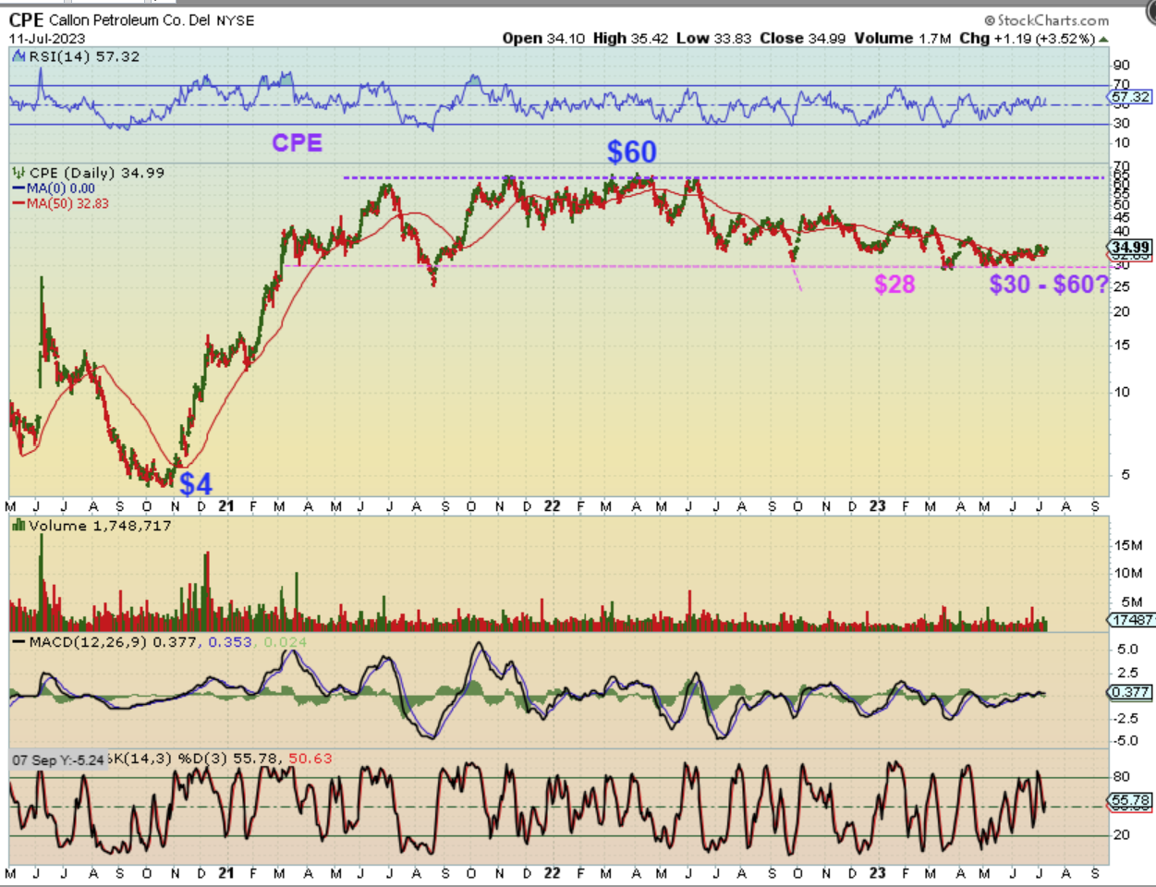Click the 'RSI(14) 57.32' label
Viewport: 1156px width, 887px height.
(84, 56)
